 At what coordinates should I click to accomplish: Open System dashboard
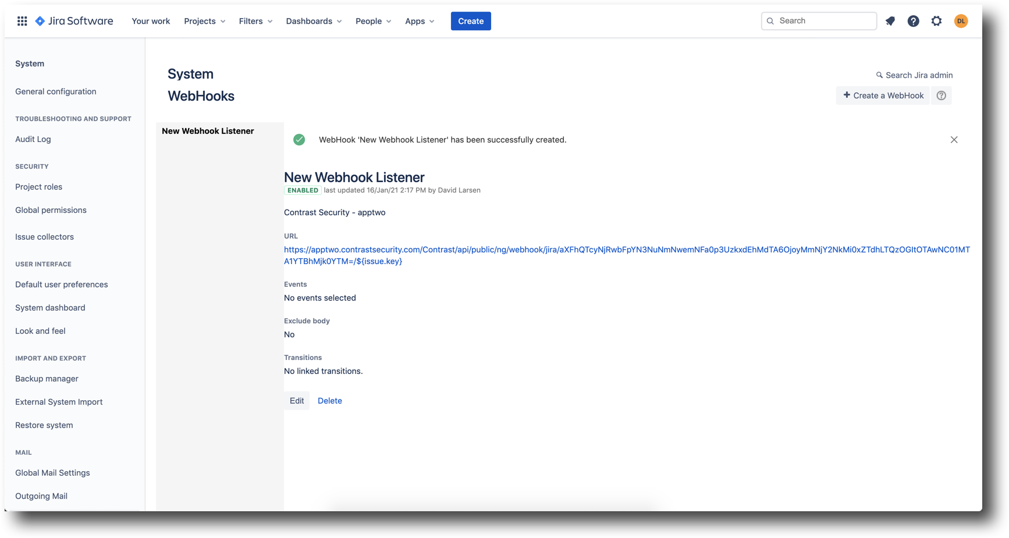coord(50,308)
